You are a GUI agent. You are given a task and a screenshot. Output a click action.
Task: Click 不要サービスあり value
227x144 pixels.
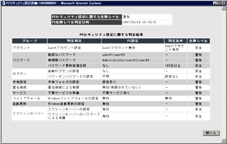(x=116, y=93)
